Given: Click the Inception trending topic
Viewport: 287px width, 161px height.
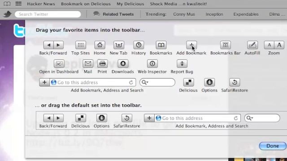Looking at the screenshot, I should [214, 14].
